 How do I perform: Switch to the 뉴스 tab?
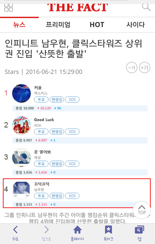[19, 25]
